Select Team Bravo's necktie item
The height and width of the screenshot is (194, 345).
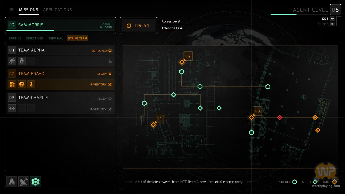pyautogui.click(x=31, y=84)
